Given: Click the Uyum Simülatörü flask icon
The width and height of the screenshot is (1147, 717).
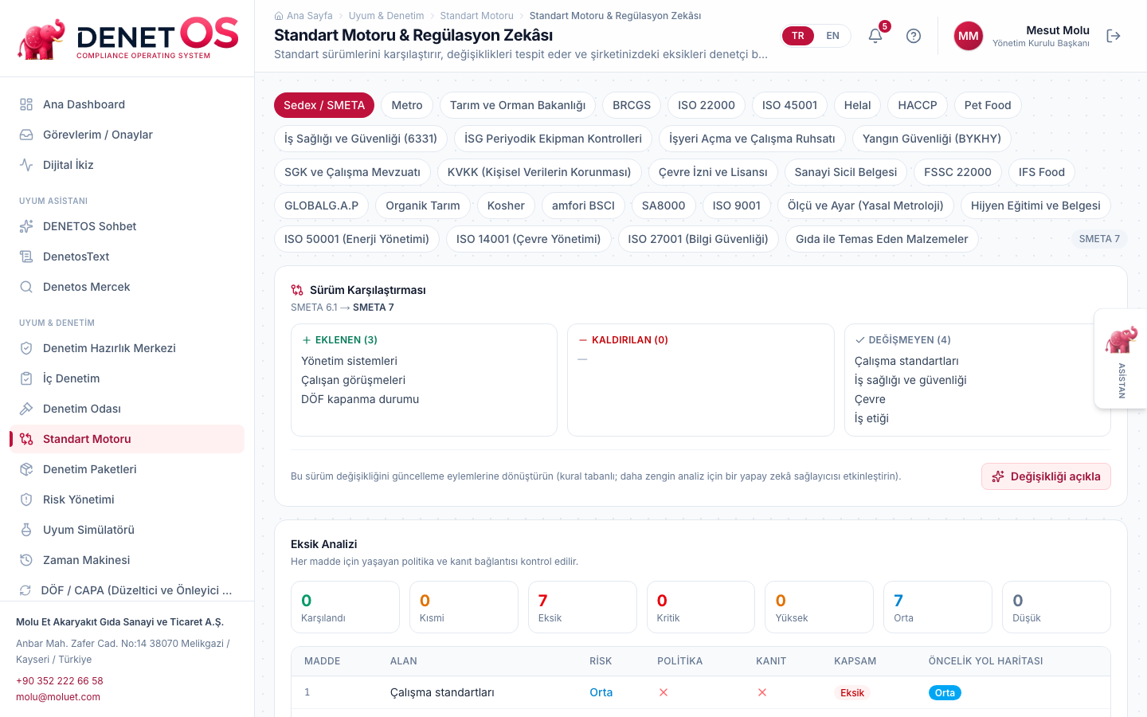Looking at the screenshot, I should coord(26,530).
